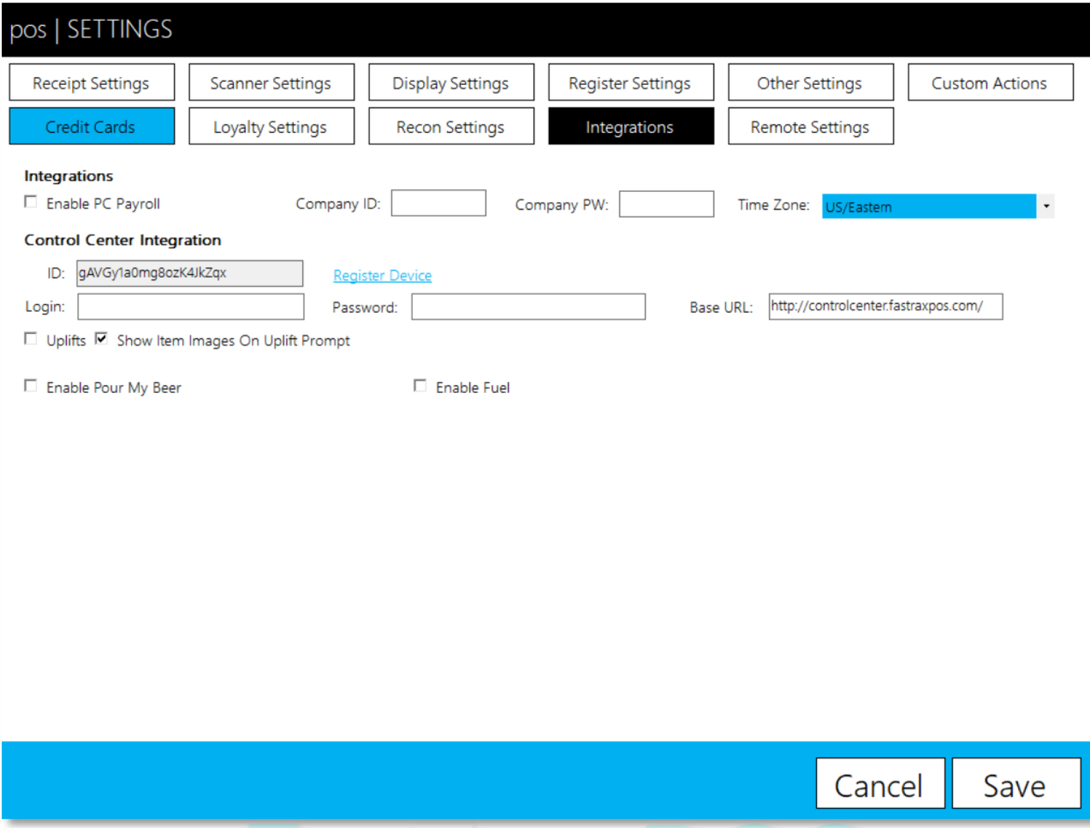Open the Display Settings tab
1090x828 pixels.
(451, 83)
